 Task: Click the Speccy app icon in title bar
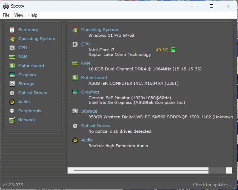6,6
